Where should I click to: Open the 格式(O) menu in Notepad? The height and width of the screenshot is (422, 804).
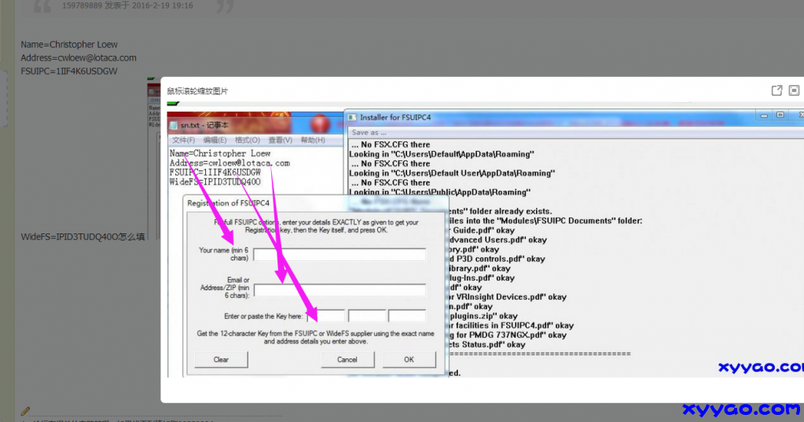tap(248, 140)
